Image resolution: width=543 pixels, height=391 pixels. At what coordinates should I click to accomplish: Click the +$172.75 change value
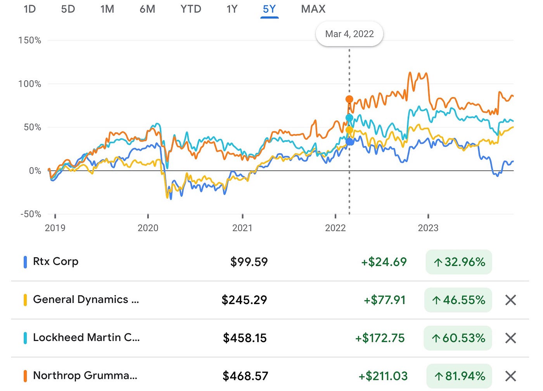[380, 338]
